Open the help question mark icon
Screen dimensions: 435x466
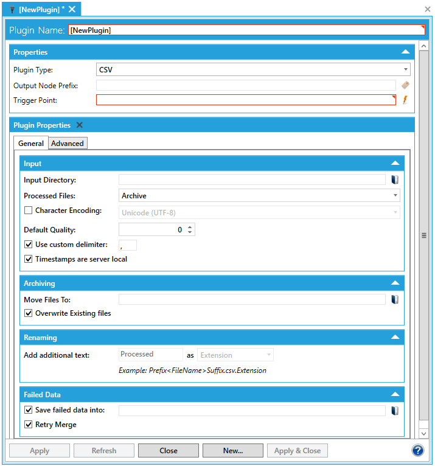click(x=417, y=450)
